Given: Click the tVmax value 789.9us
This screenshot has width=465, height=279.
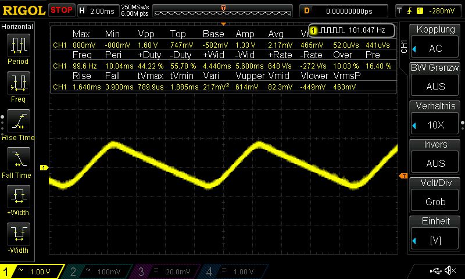Looking at the screenshot, I should click(151, 87).
